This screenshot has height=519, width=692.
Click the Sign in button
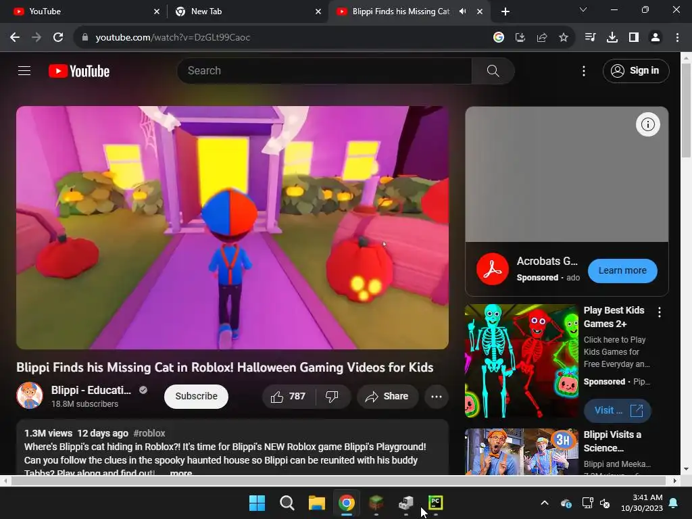point(635,70)
